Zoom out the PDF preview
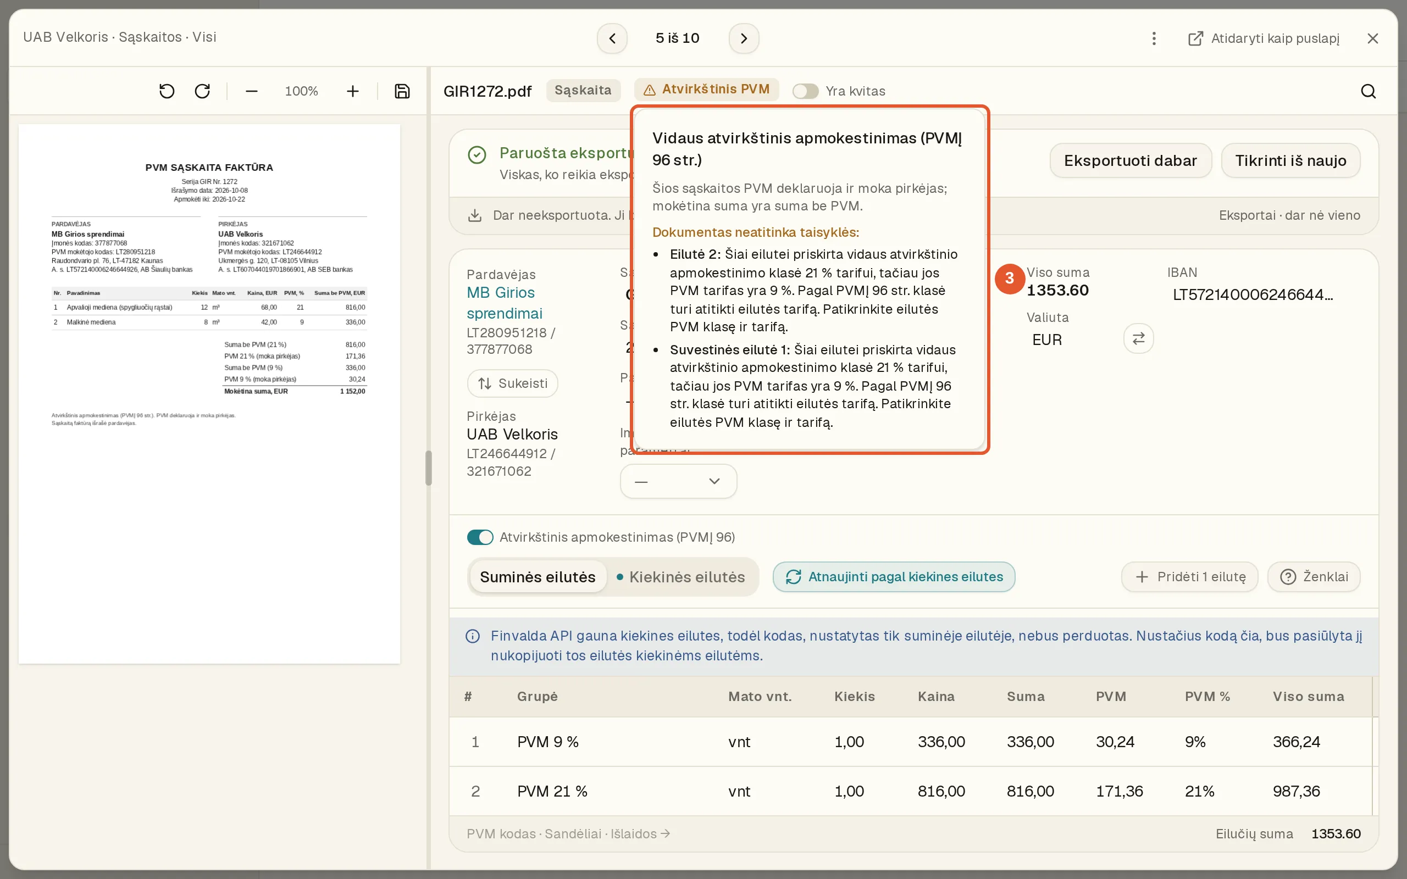This screenshot has width=1407, height=879. click(x=252, y=91)
